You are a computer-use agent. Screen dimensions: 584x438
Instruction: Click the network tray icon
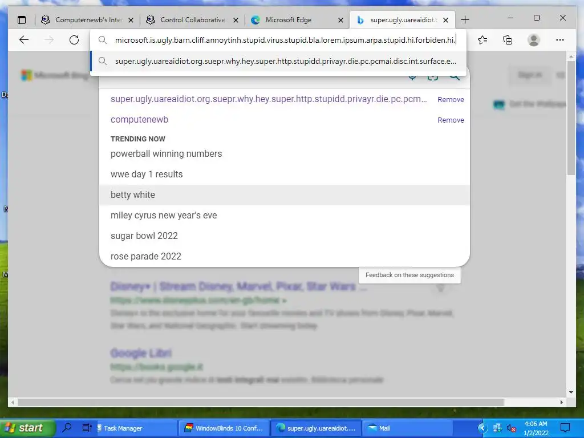coord(497,428)
